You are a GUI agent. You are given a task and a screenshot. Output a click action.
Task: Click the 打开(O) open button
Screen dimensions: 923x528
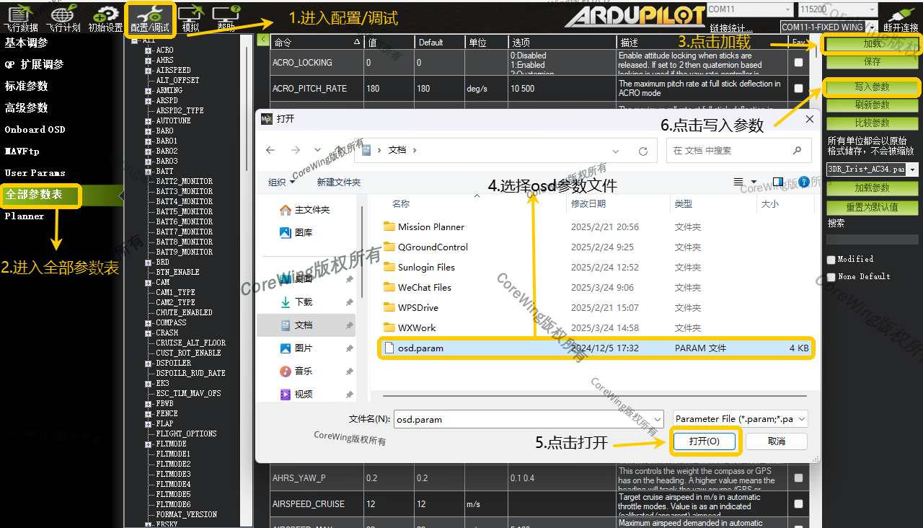704,441
